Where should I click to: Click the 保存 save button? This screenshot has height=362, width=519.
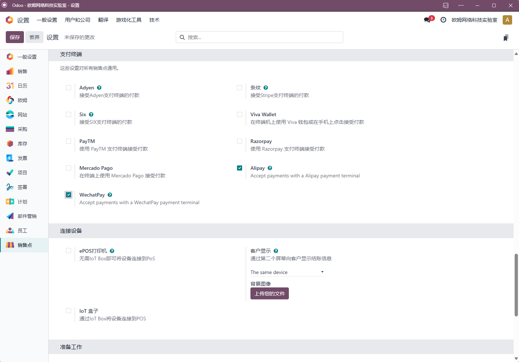[15, 37]
